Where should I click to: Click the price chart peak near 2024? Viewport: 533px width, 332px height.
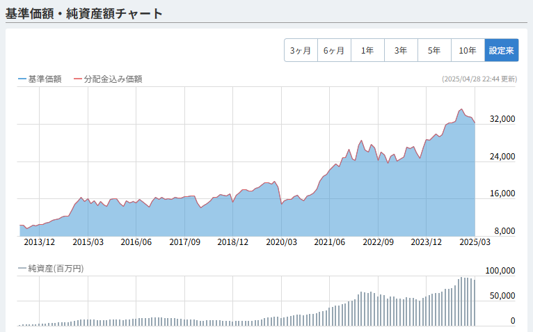tap(461, 109)
